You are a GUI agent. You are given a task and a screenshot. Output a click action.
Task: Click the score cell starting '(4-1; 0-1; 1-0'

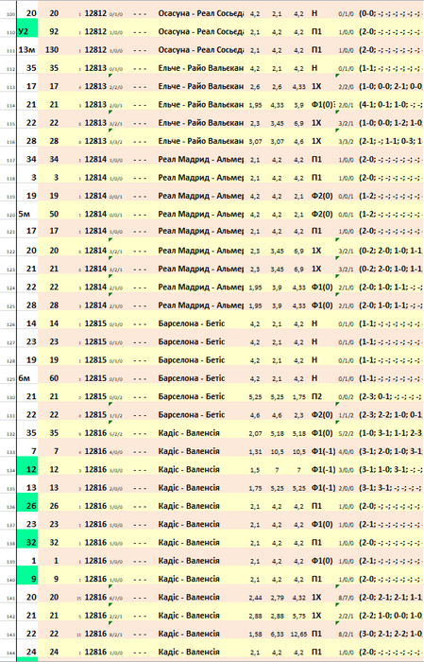(x=391, y=104)
